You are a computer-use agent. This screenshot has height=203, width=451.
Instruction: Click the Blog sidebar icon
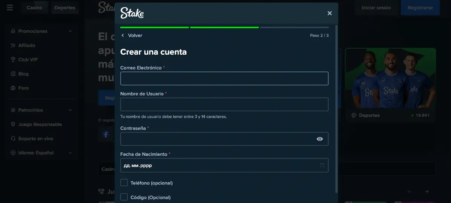coord(13,74)
